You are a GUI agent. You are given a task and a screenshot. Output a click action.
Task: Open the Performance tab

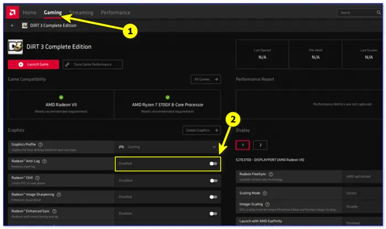(x=115, y=13)
